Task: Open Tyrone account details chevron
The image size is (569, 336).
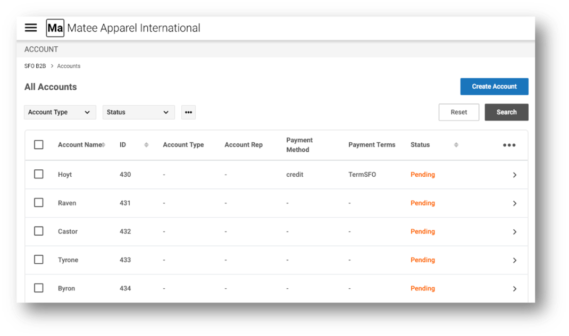Action: click(x=514, y=260)
